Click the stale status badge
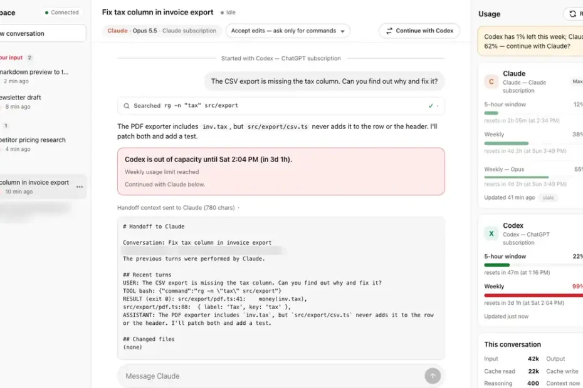Viewport: 583px width, 388px height. [x=548, y=198]
